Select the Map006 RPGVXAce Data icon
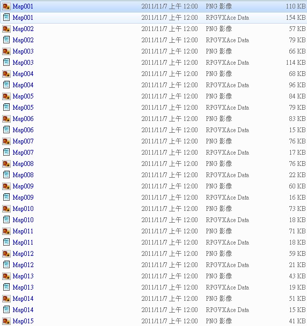 point(6,130)
